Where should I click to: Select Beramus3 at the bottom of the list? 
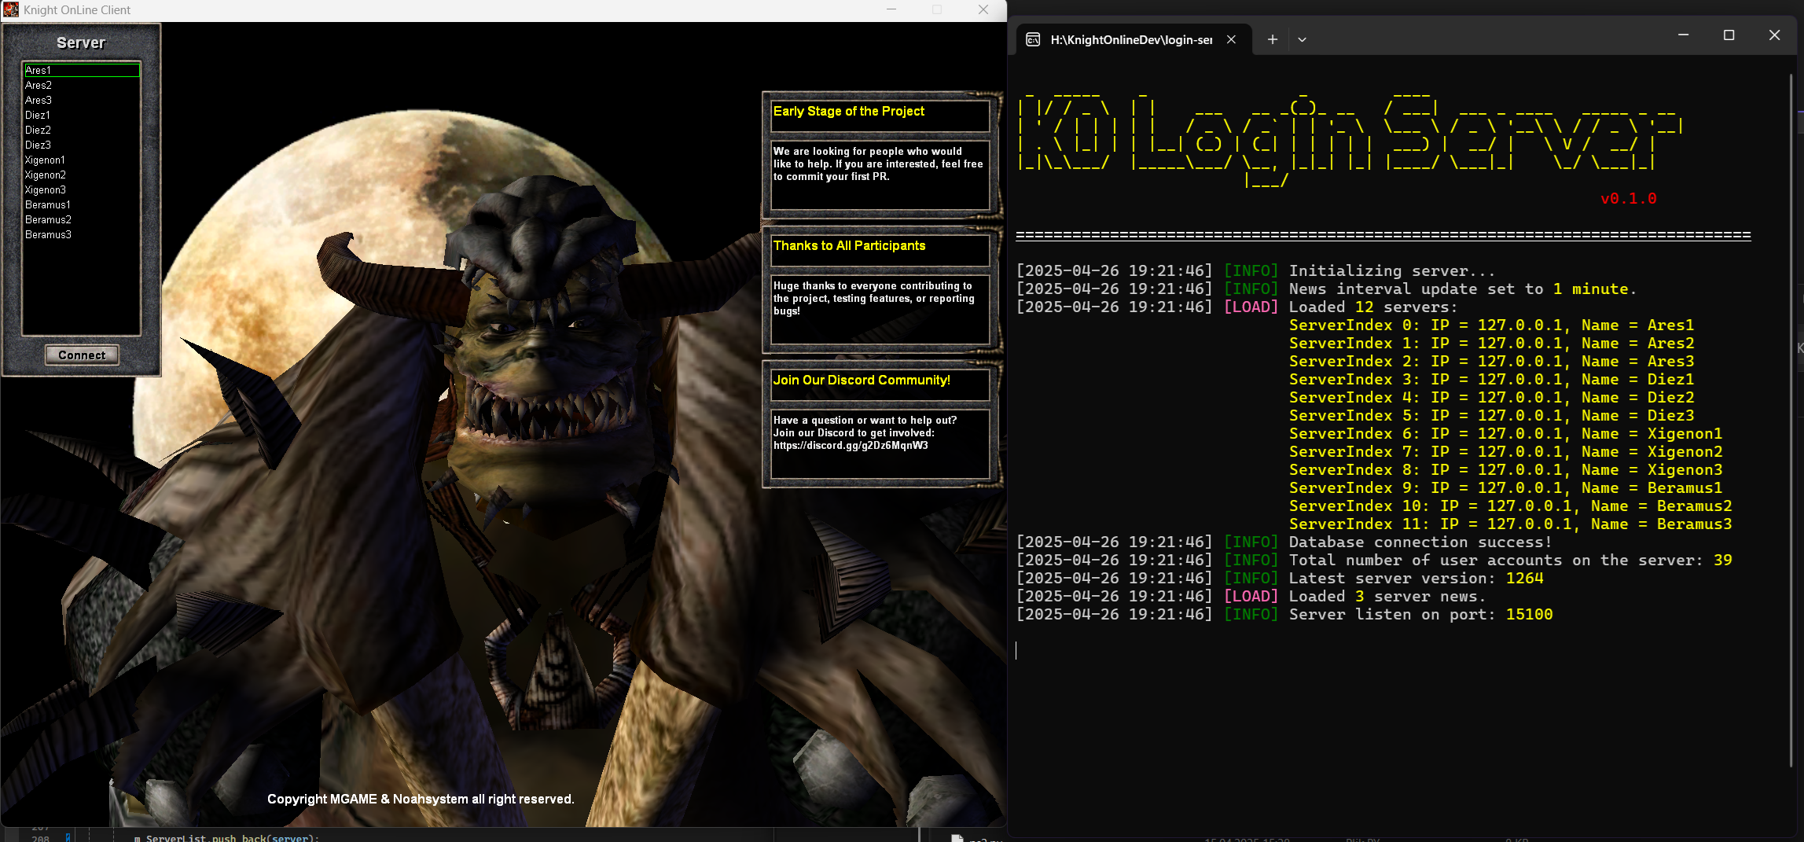click(x=48, y=235)
